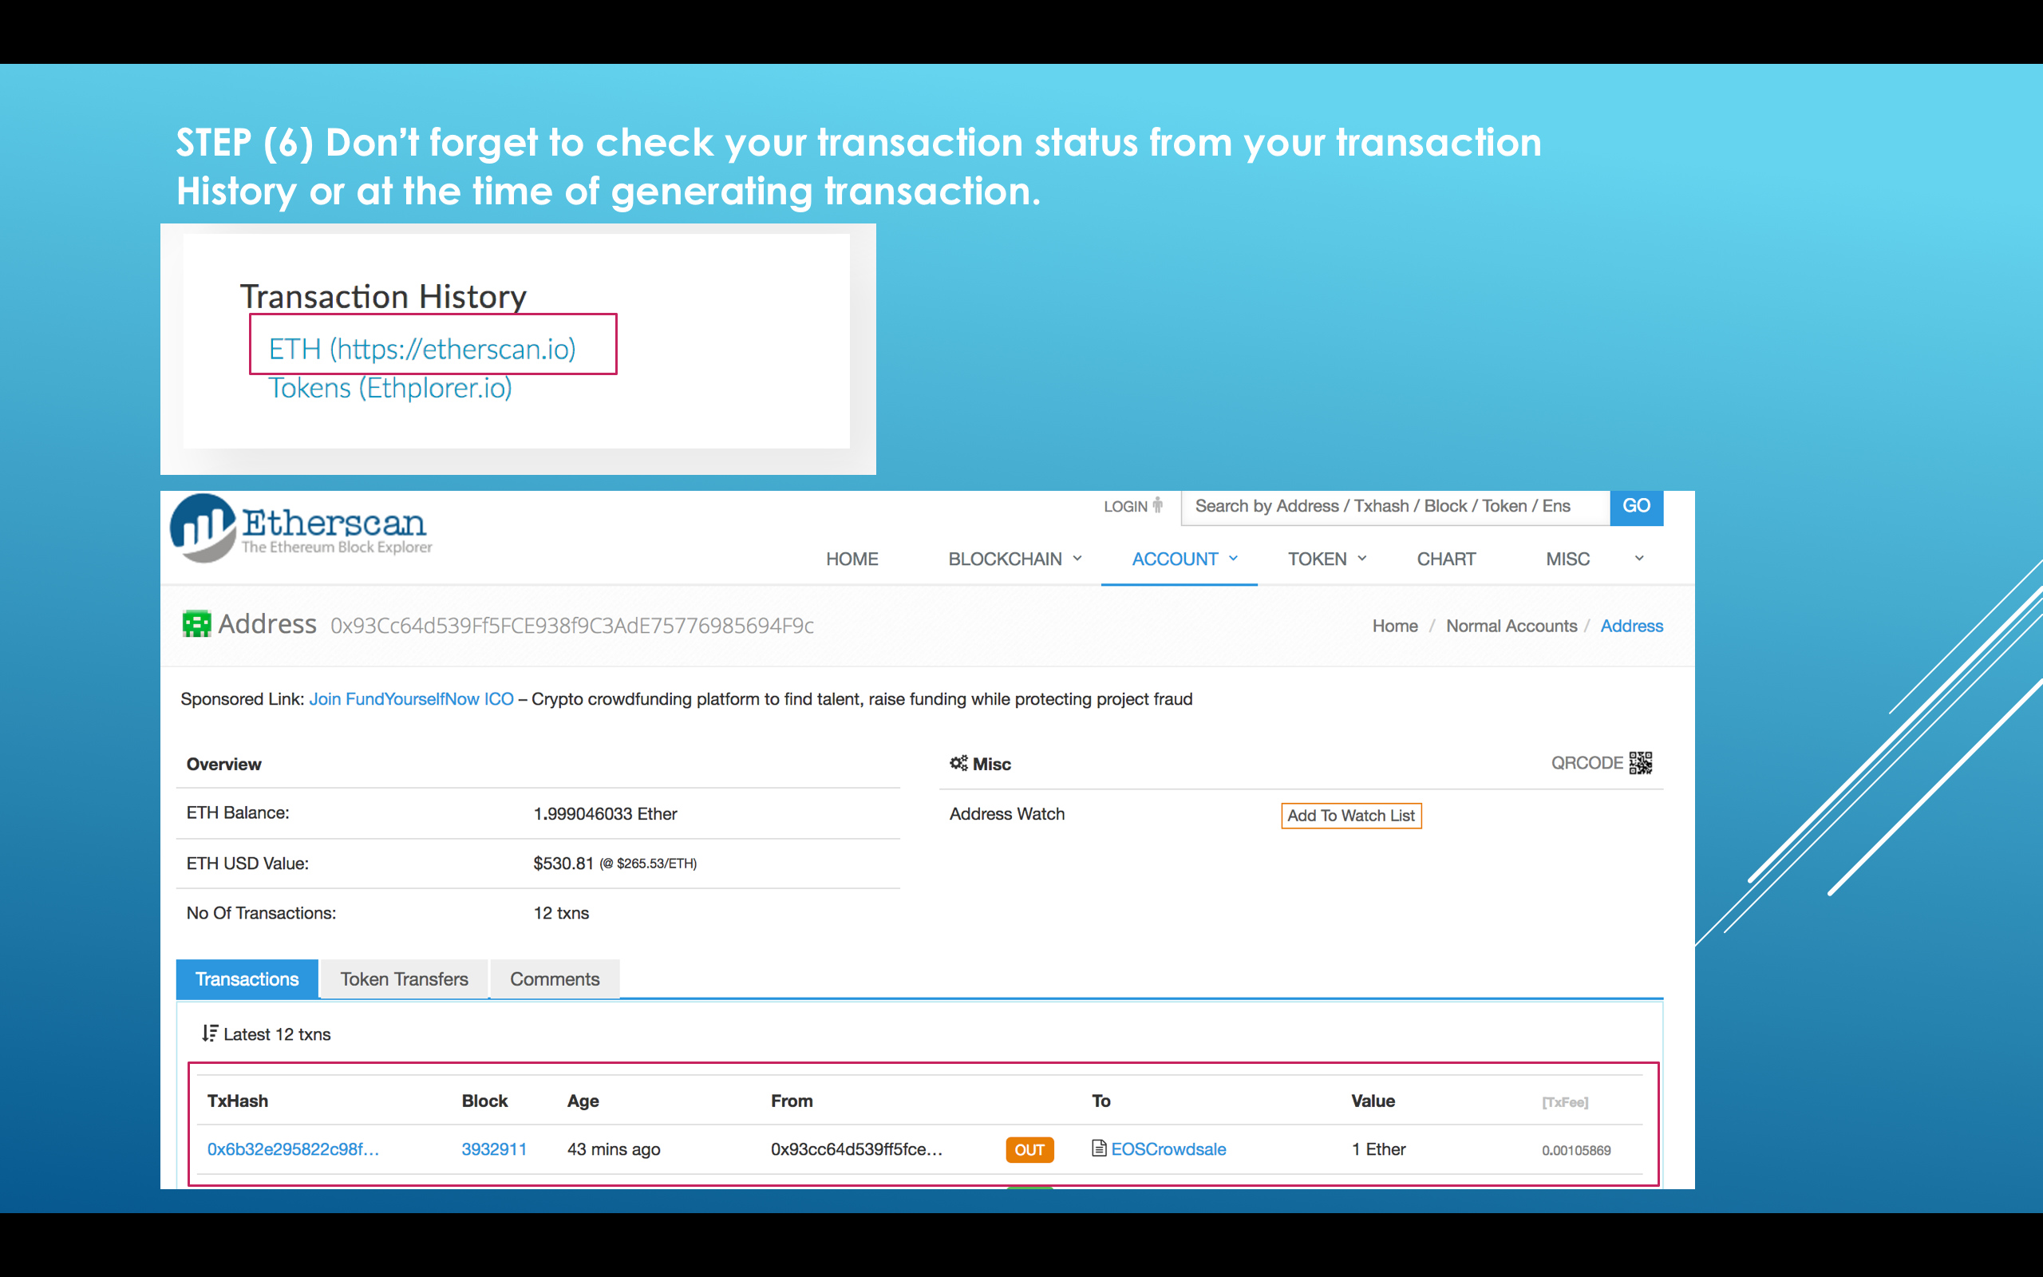This screenshot has height=1277, width=2043.
Task: Click the [TxFee] column header
Action: tap(1565, 1102)
